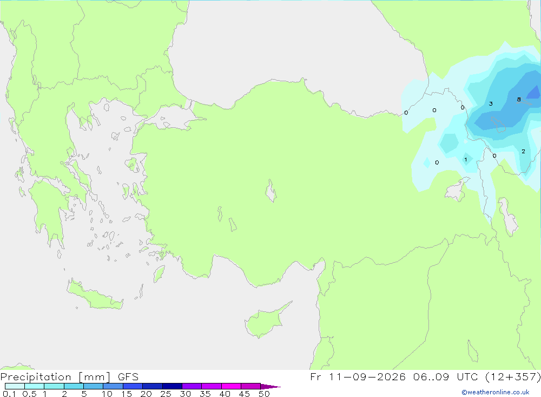Image resolution: width=541 pixels, height=397 pixels.
Task: Click the island of Crete on the map
Action: (x=96, y=295)
